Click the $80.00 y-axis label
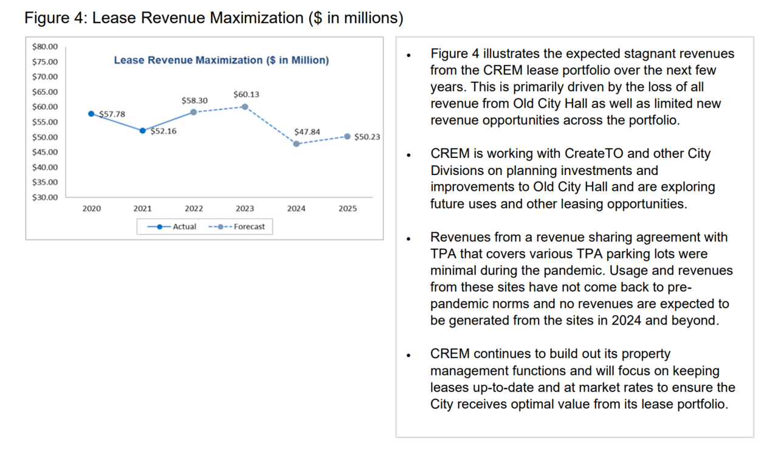 pos(45,47)
